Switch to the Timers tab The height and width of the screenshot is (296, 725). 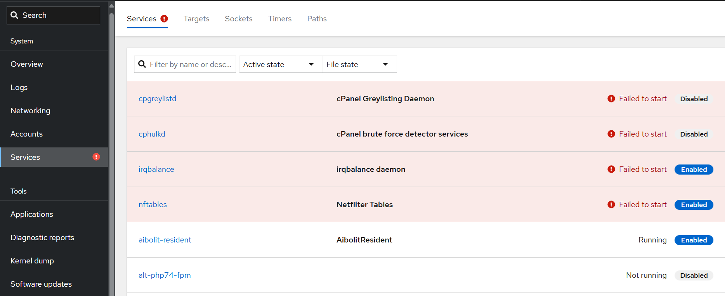click(x=279, y=19)
